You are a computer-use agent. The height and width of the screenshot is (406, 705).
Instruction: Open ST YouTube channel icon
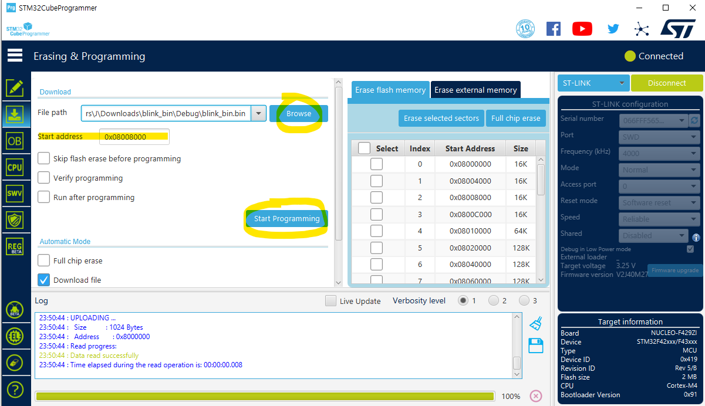point(582,29)
